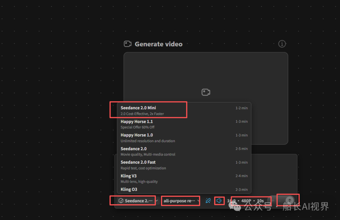This screenshot has width=340, height=220.
Task: Click '2-4 min' estimate for Kling V3
Action: coord(241,176)
